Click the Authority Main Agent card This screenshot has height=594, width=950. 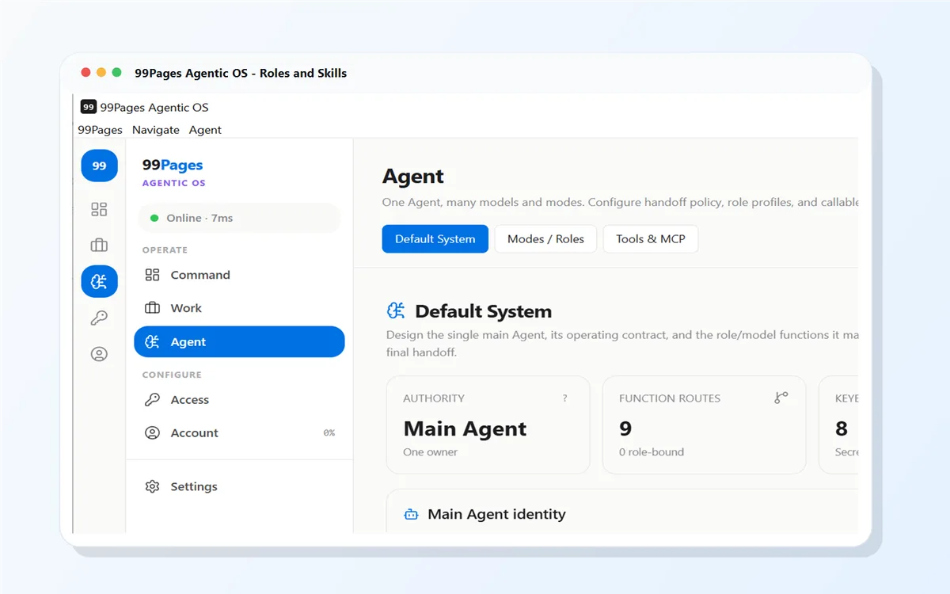point(488,425)
